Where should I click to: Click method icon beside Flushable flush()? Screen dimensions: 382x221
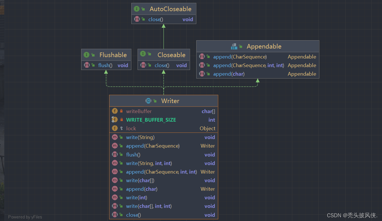(87, 65)
